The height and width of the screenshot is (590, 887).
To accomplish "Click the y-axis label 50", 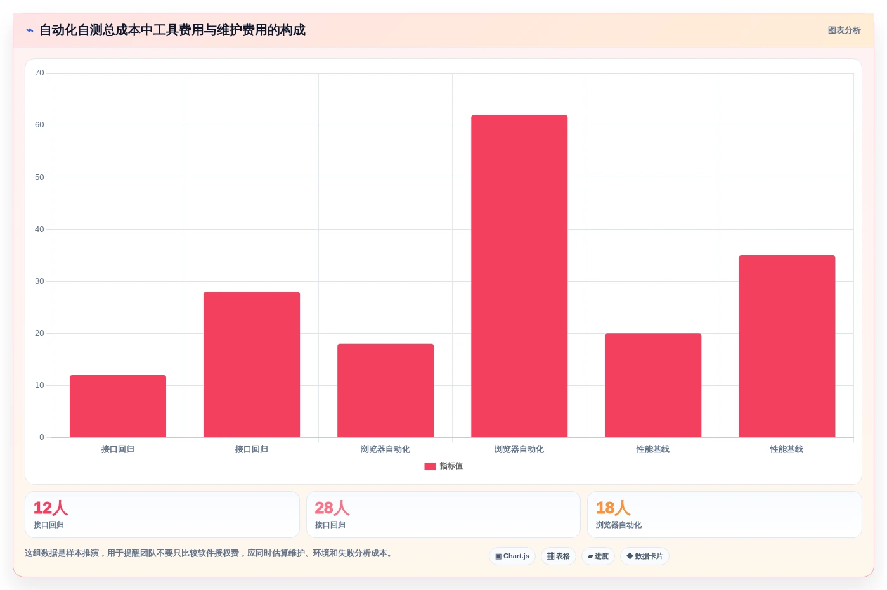I will click(39, 177).
